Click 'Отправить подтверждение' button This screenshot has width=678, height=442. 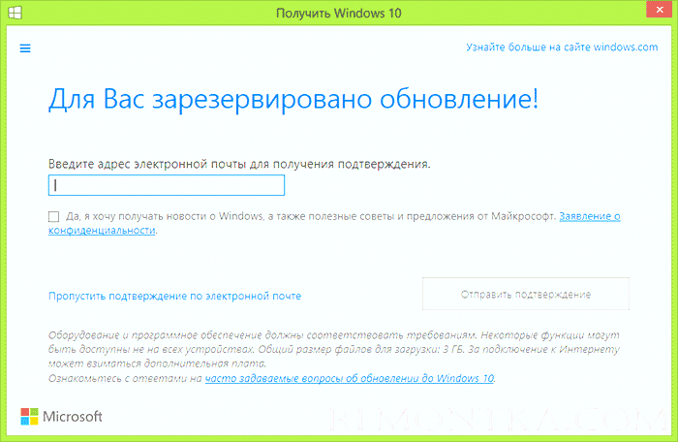click(526, 294)
